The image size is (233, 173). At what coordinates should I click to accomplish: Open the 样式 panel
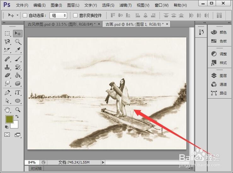point(219,63)
